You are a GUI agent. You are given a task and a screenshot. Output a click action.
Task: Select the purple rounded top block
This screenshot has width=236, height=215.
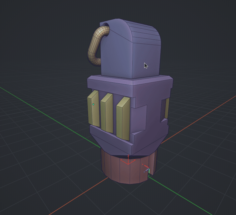(130, 50)
